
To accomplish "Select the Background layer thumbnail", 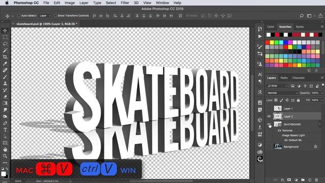I will point(278,146).
